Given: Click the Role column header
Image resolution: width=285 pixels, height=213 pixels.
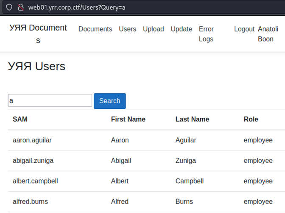Looking at the screenshot, I should pos(251,119).
